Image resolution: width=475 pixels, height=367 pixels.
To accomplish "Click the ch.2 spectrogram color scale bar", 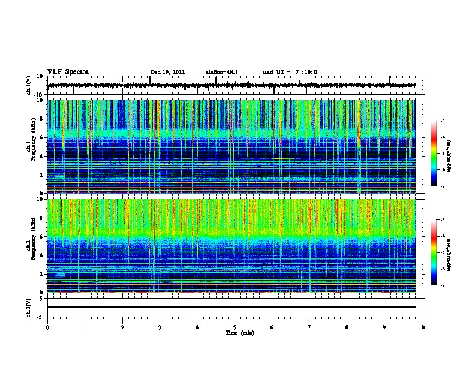I will [x=434, y=252].
